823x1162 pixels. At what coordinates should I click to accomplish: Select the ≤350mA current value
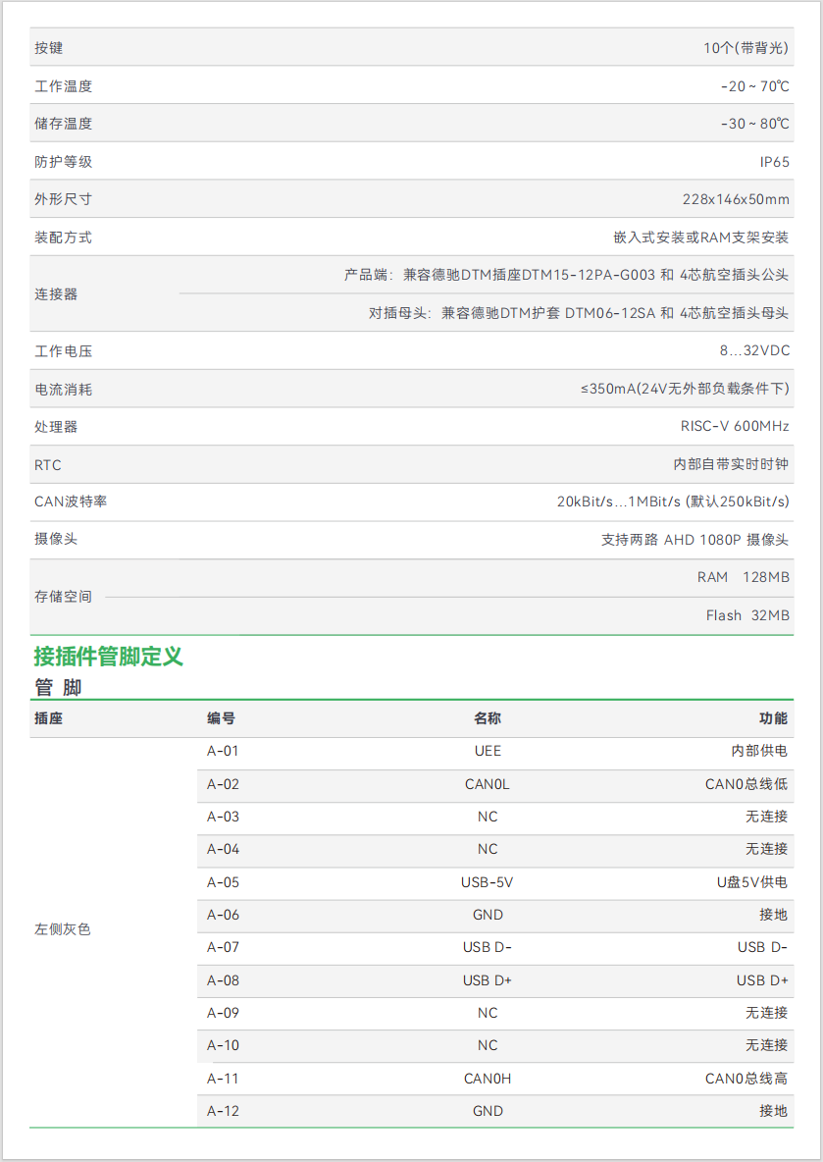[685, 389]
